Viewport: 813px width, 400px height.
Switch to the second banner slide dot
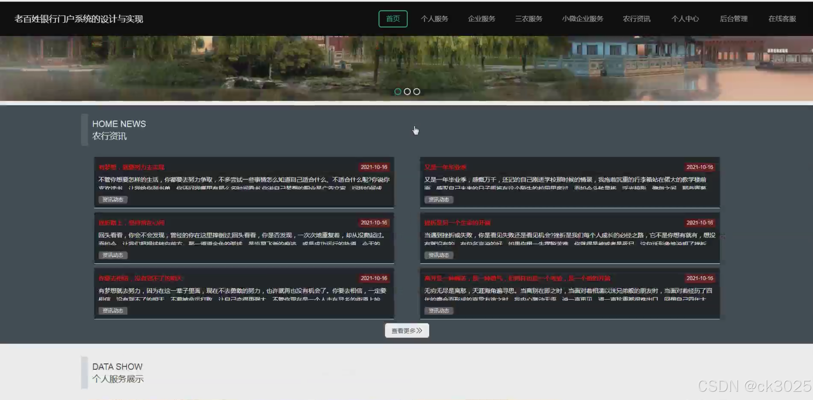[x=407, y=92]
